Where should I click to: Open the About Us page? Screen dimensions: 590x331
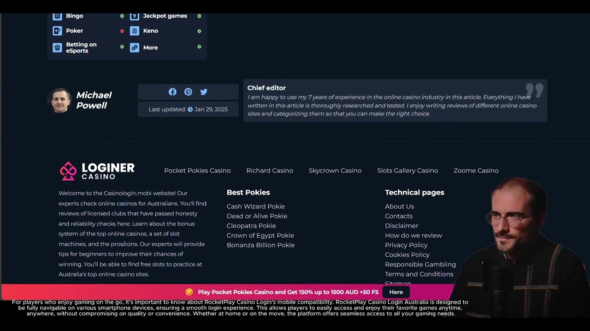400,206
